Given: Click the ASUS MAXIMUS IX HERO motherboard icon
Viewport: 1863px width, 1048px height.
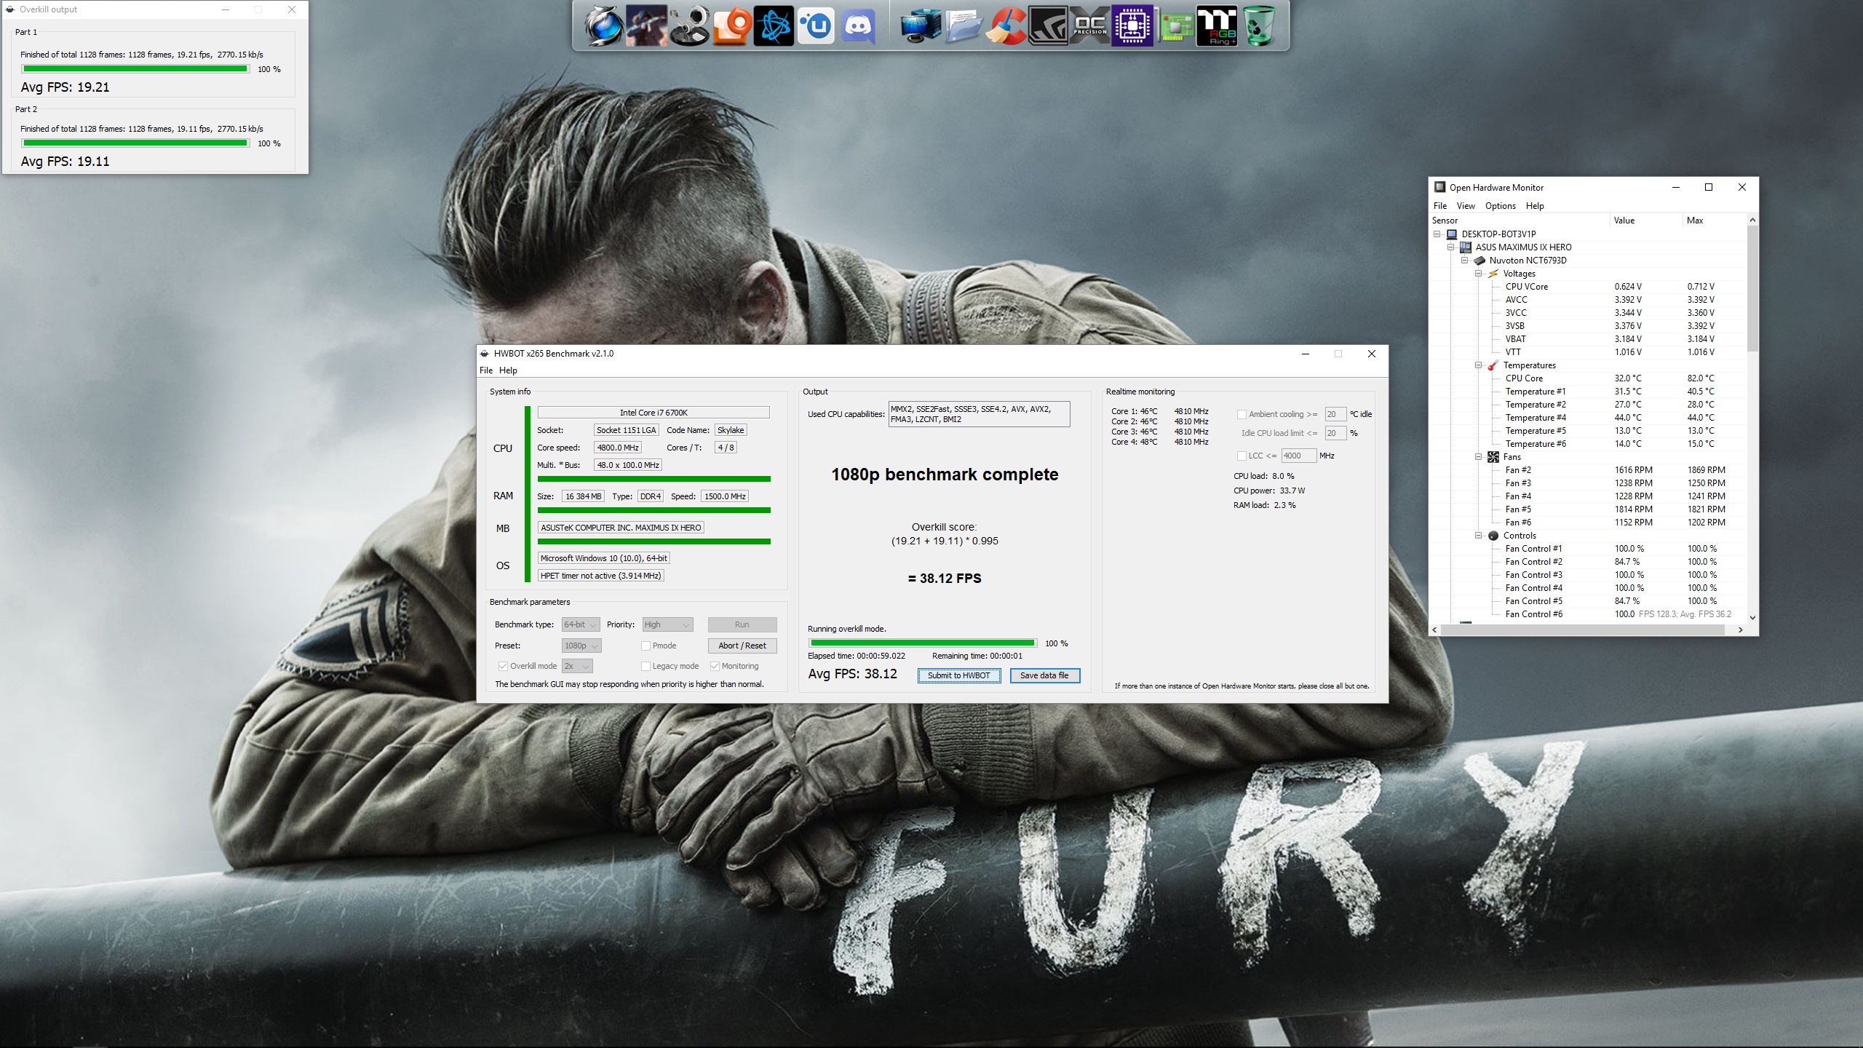Looking at the screenshot, I should click(1466, 247).
